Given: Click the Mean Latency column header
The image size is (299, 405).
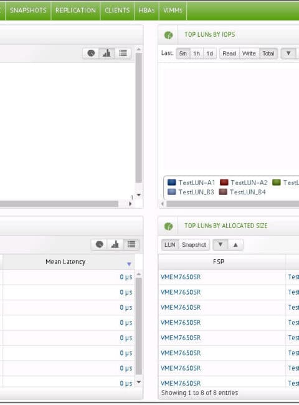Looking at the screenshot, I should tap(69, 262).
